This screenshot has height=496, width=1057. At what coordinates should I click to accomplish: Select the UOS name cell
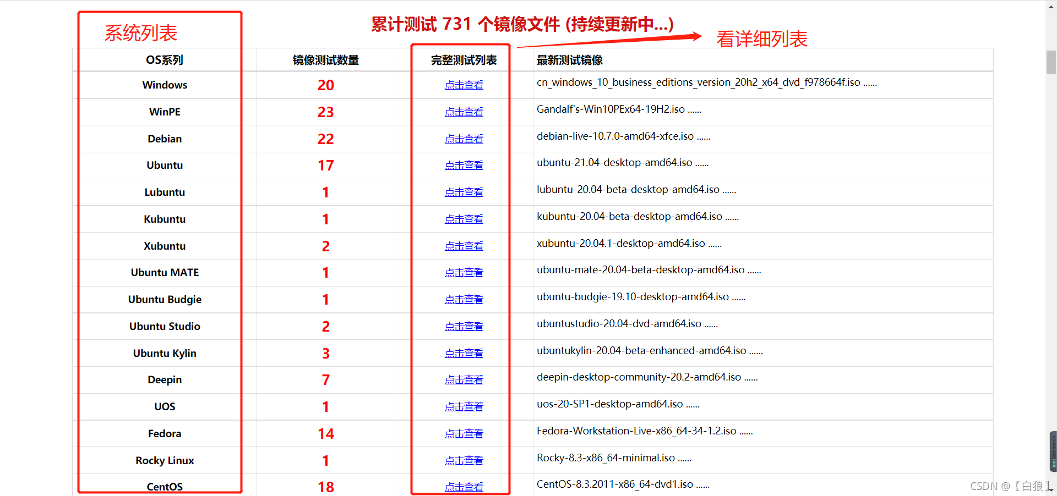(165, 406)
